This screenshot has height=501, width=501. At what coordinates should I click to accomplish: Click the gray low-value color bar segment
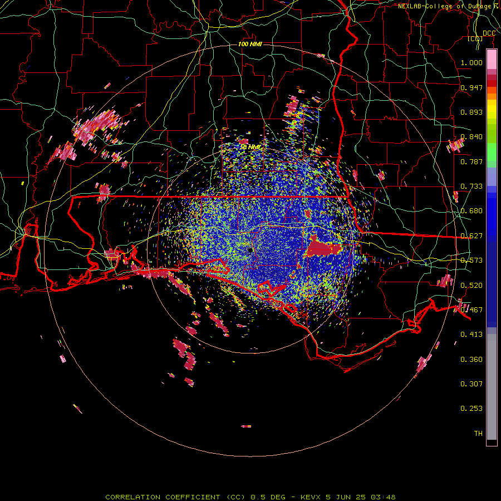492,387
